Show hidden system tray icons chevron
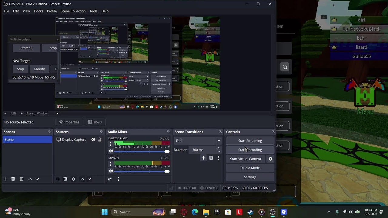This screenshot has width=388, height=218. (x=329, y=212)
